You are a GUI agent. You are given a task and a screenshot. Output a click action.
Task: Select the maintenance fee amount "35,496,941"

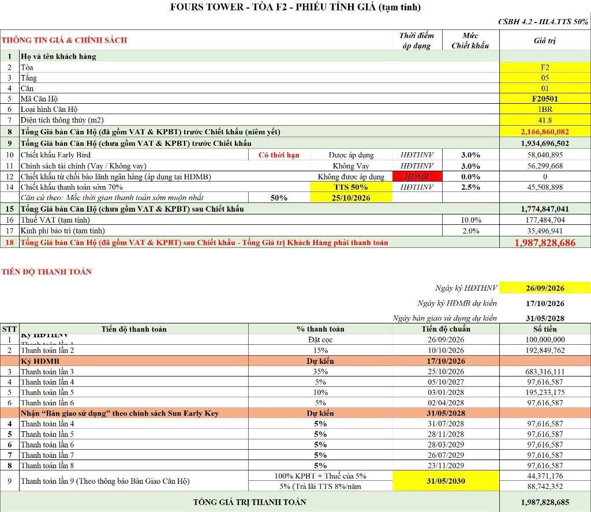pos(545,231)
